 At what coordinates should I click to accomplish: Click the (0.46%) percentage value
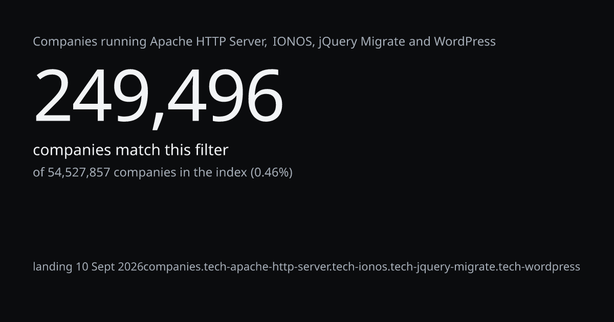pyautogui.click(x=271, y=173)
